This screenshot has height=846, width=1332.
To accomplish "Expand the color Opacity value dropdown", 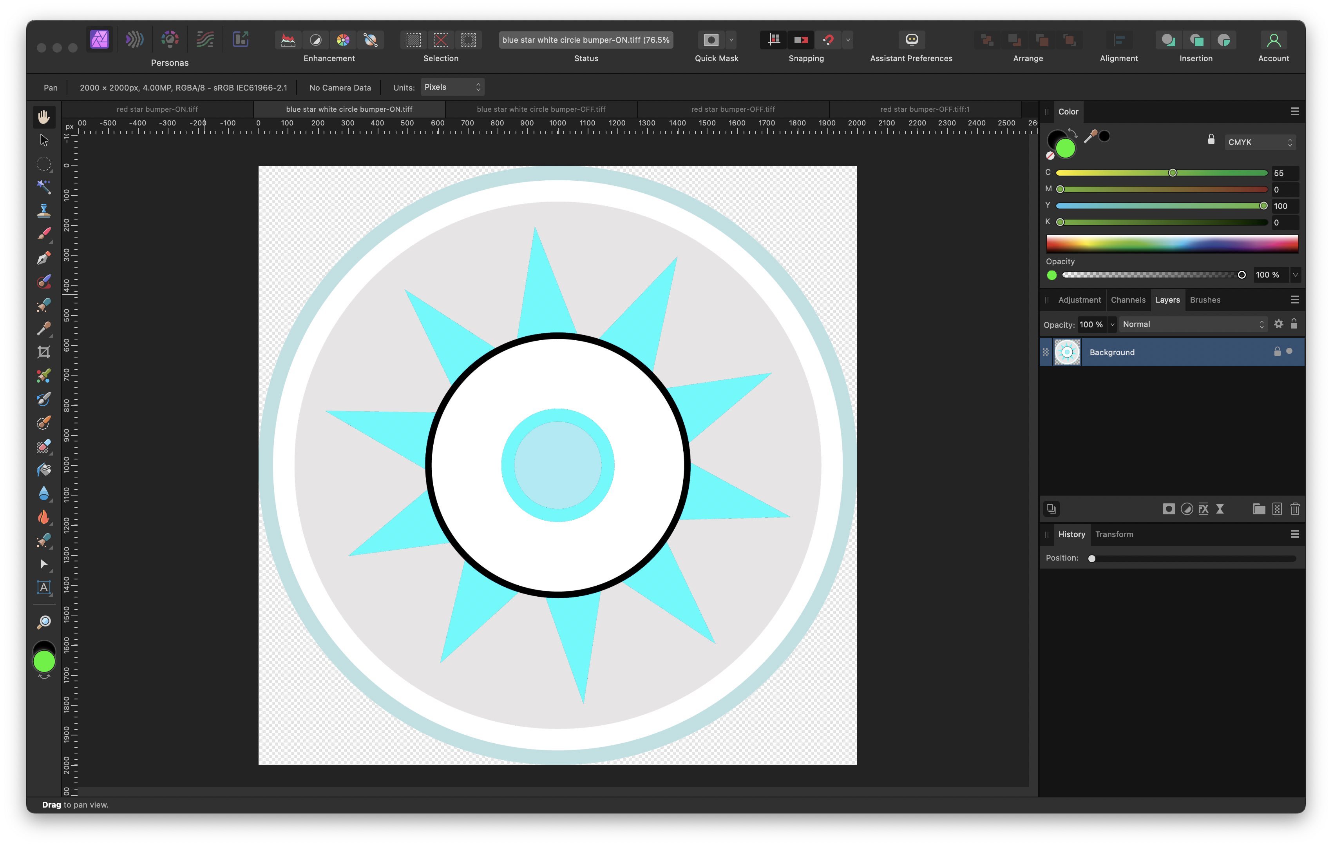I will (1295, 275).
